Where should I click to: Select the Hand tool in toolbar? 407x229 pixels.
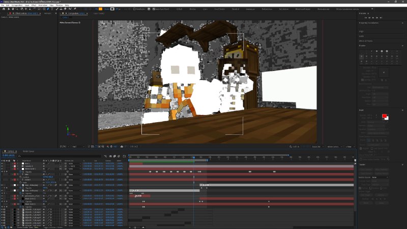pos(13,9)
